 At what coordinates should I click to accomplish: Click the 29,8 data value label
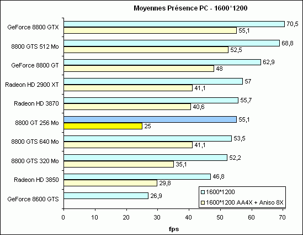click(165, 183)
